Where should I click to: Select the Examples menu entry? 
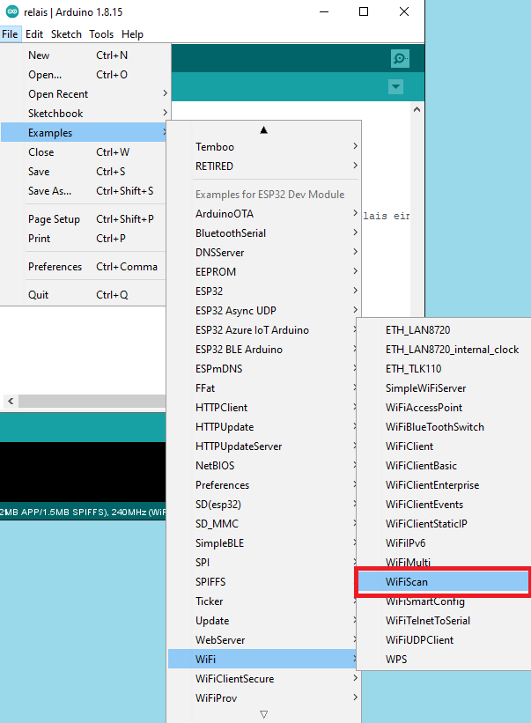(84, 133)
